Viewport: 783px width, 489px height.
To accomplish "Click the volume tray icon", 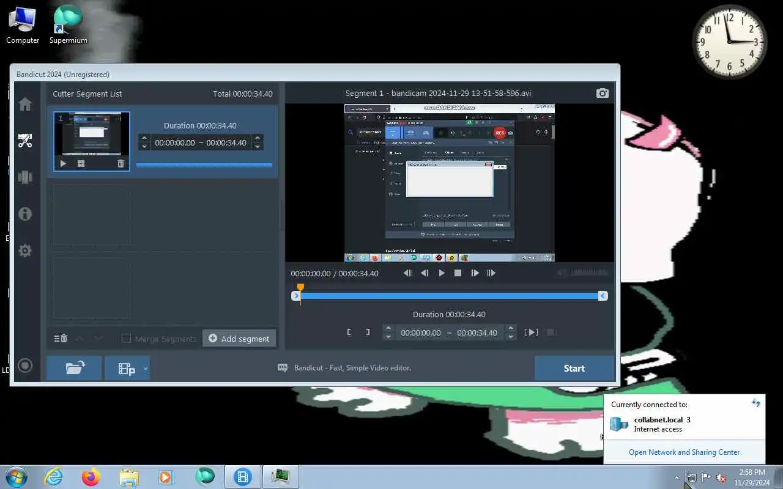I will (722, 478).
